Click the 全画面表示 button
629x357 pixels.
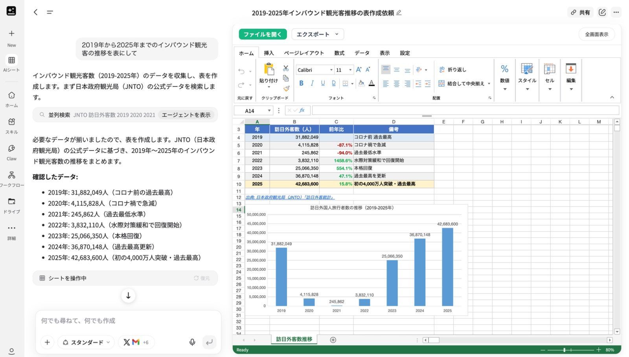596,34
